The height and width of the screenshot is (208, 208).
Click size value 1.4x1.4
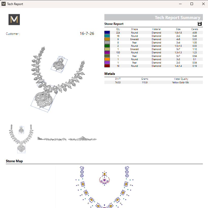(178, 66)
